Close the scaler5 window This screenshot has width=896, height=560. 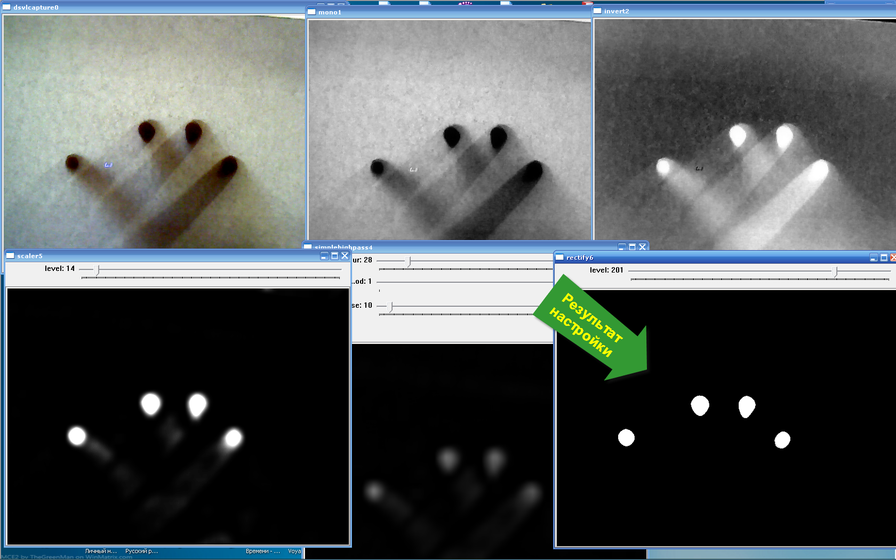(345, 256)
